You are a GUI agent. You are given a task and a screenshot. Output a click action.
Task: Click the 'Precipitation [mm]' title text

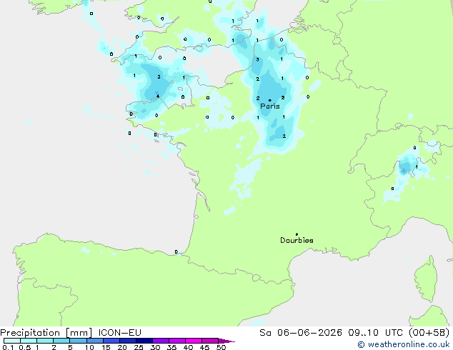click(x=46, y=333)
